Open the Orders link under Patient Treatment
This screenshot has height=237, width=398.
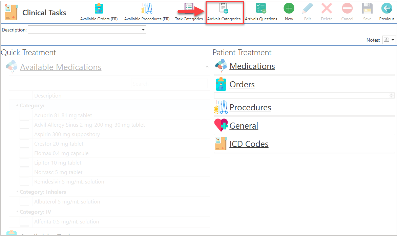[242, 84]
